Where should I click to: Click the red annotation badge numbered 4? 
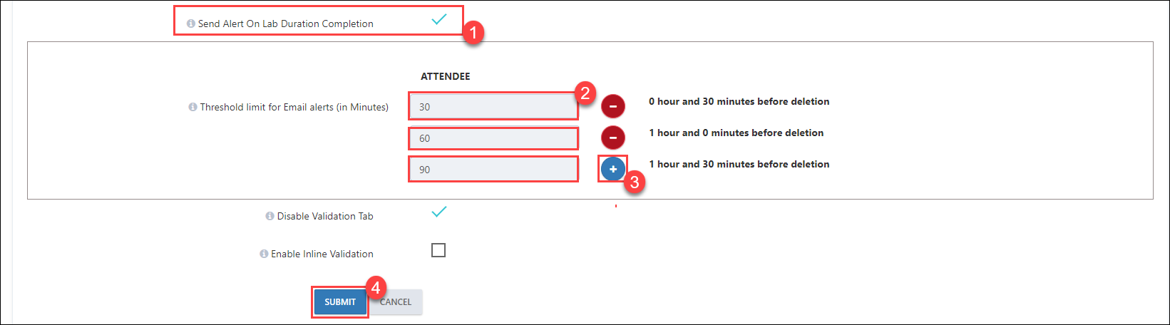click(376, 288)
